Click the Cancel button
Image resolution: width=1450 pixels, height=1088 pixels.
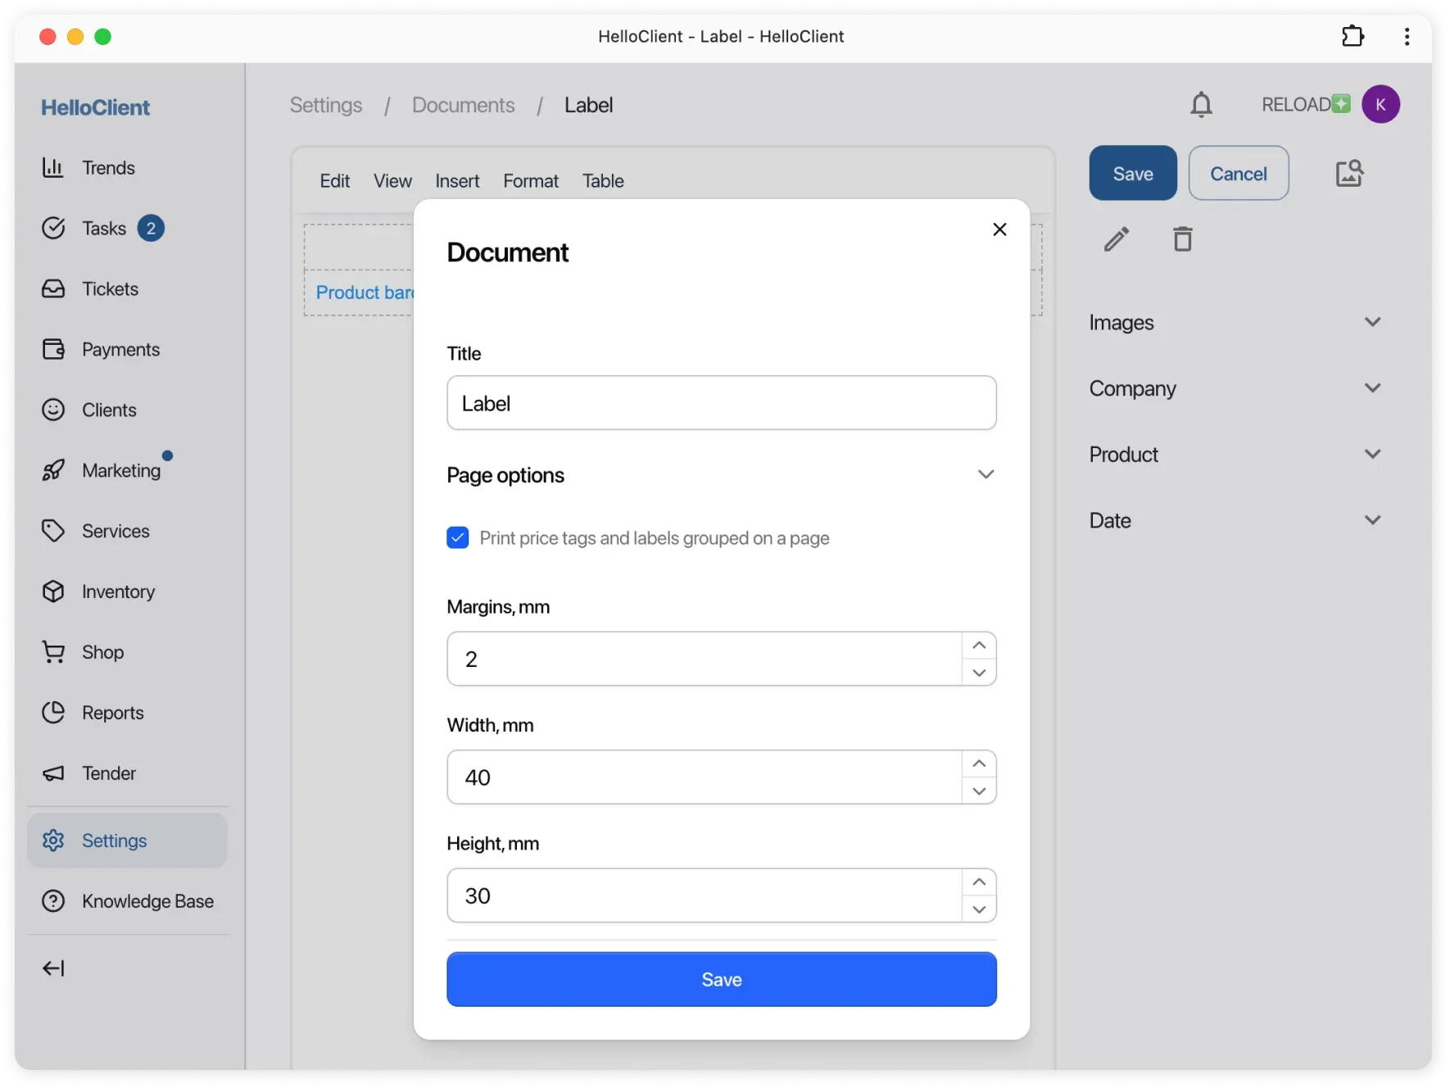[x=1238, y=174]
